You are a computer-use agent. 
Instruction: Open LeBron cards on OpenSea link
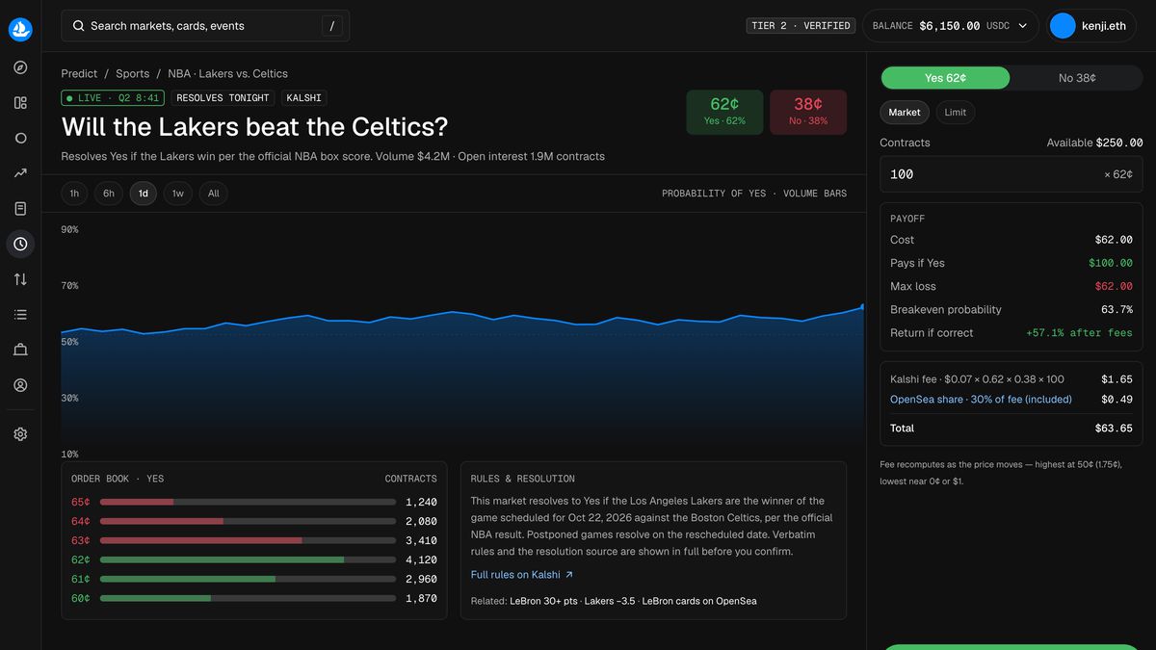coord(699,601)
